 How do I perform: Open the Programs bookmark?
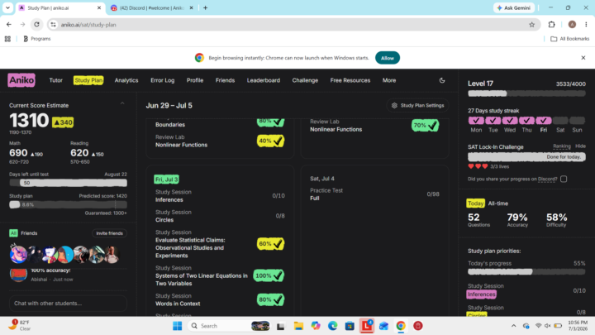37,39
